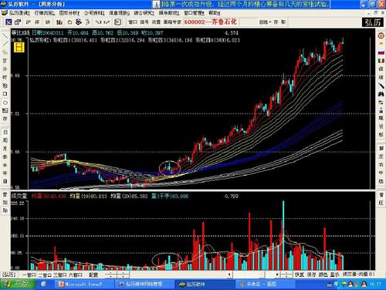386x290 pixels.
Task: Click the 弘历 logo button at top right
Action: [372, 22]
